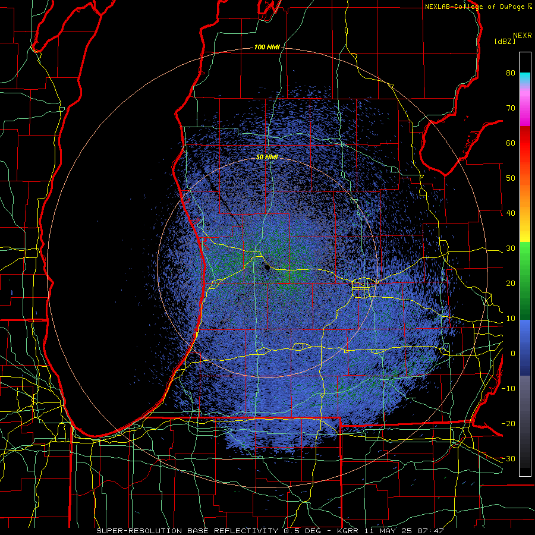Click the -20 value on the dBZ scale
The width and height of the screenshot is (535, 535).
click(x=508, y=423)
